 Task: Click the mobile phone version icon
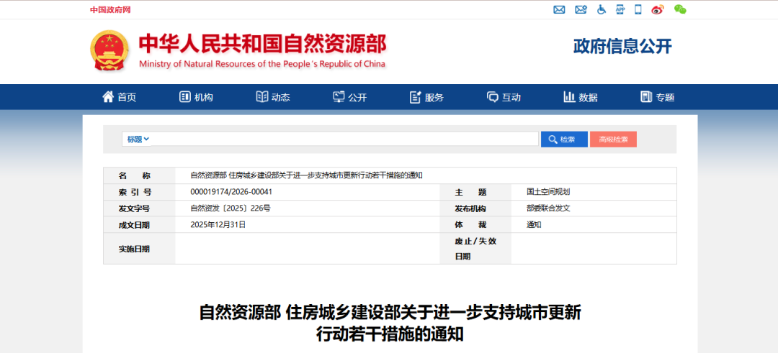638,9
